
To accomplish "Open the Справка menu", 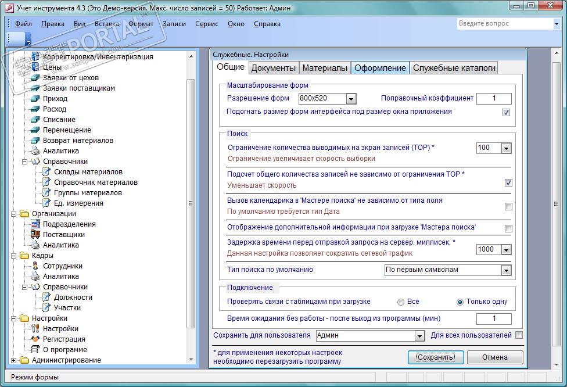I will 267,24.
